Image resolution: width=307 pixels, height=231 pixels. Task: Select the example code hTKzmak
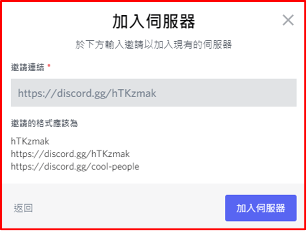pos(30,141)
